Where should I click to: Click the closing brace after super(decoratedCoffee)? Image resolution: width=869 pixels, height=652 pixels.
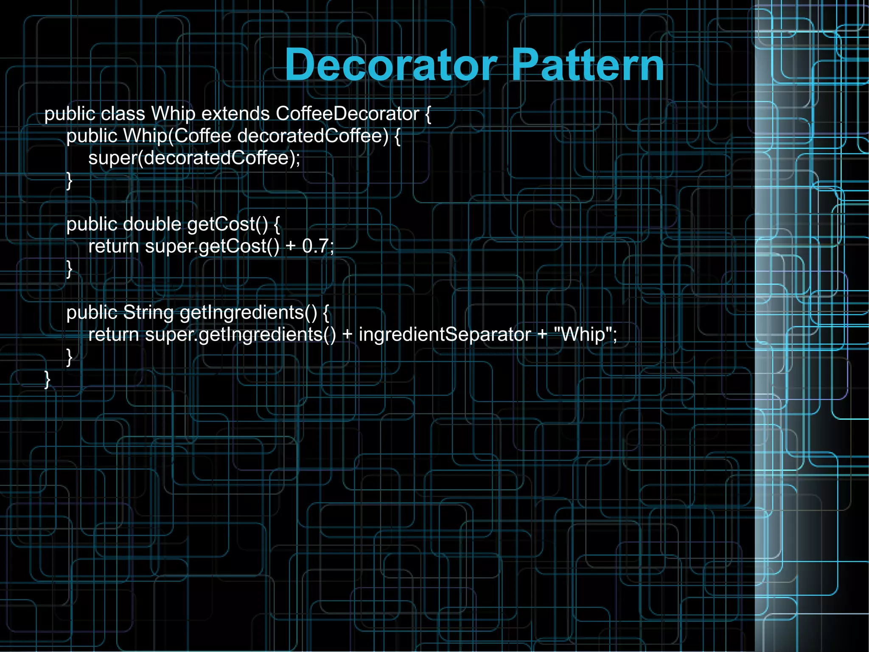click(x=70, y=180)
